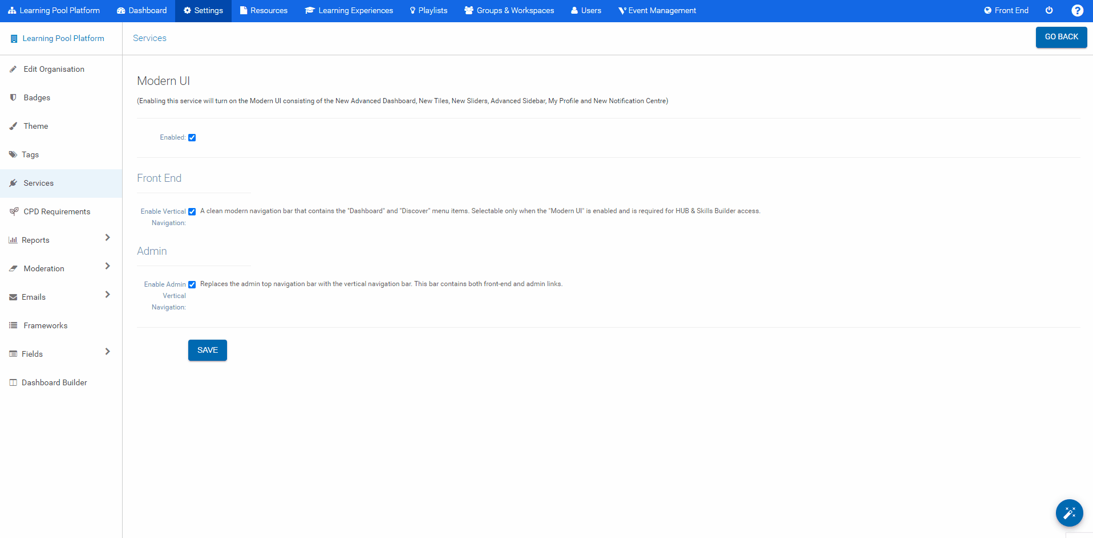The width and height of the screenshot is (1093, 538).
Task: Click the SAVE button
Action: [x=207, y=350]
